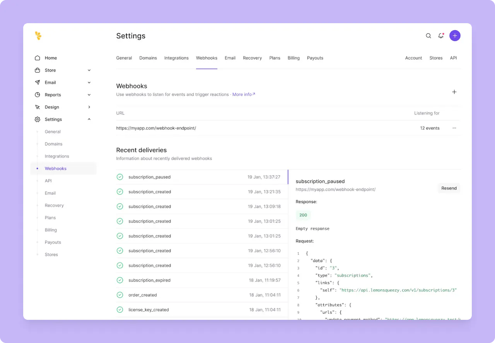Open the search with the magnifying glass icon
The width and height of the screenshot is (495, 343).
coord(428,36)
